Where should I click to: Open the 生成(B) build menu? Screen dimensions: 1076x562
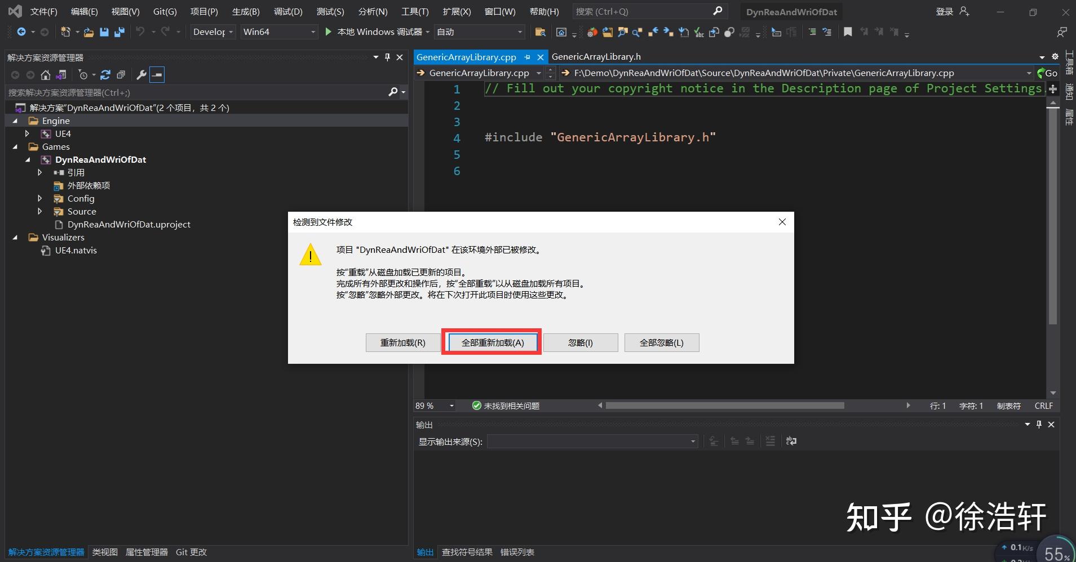tap(246, 11)
